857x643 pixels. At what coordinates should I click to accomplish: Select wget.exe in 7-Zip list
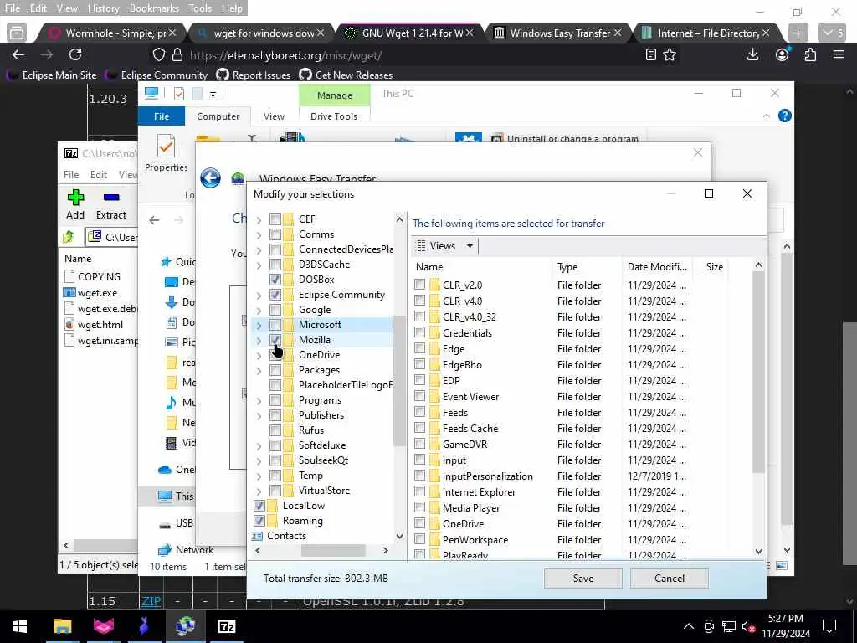tap(97, 292)
